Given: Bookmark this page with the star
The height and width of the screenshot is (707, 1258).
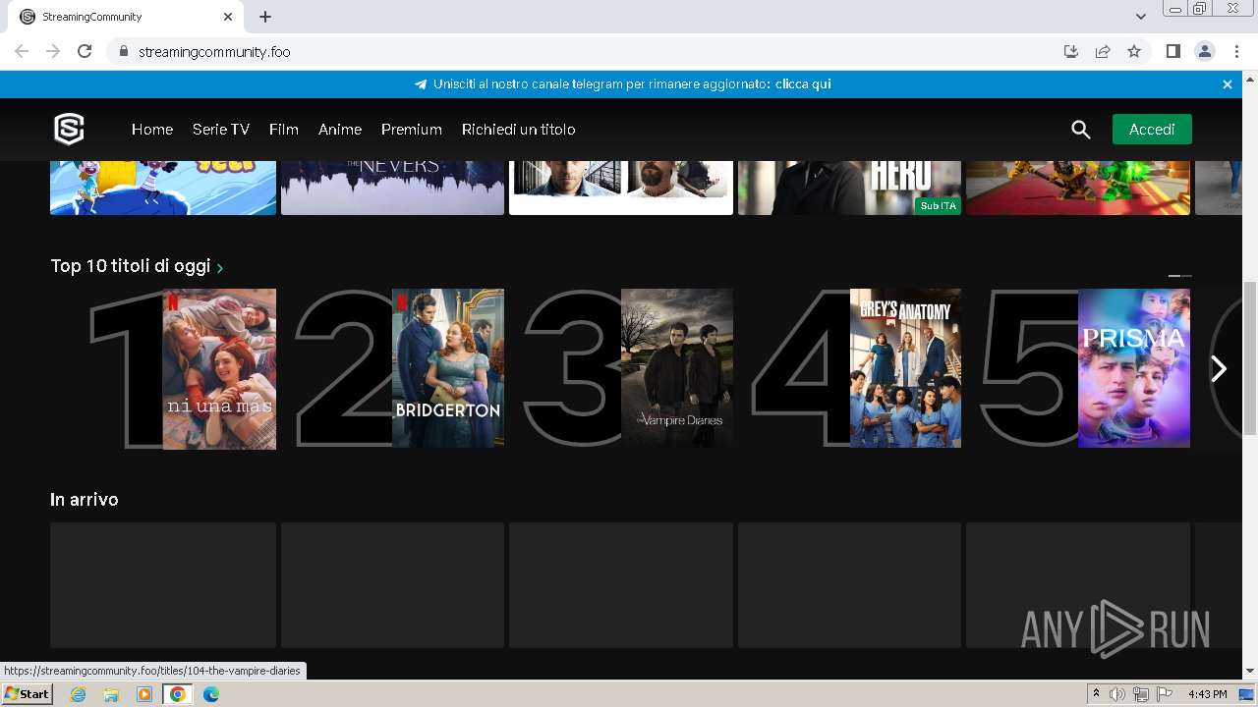Looking at the screenshot, I should (1134, 51).
